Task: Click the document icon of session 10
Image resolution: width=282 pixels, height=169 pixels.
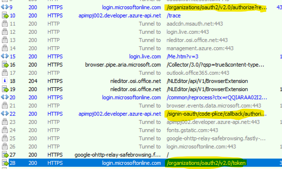Action: pos(5,15)
